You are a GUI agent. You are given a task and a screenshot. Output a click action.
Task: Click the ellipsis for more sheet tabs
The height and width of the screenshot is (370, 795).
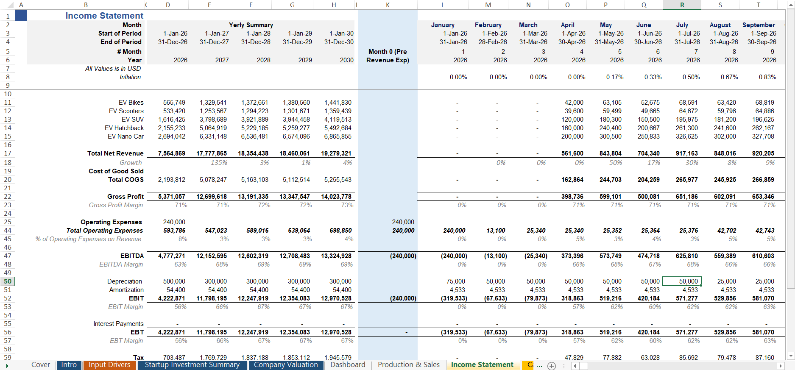coord(539,365)
